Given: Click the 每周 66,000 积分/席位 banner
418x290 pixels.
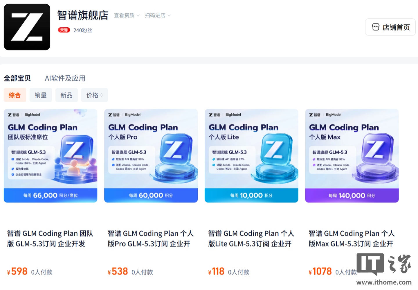Looking at the screenshot, I should (x=51, y=195).
